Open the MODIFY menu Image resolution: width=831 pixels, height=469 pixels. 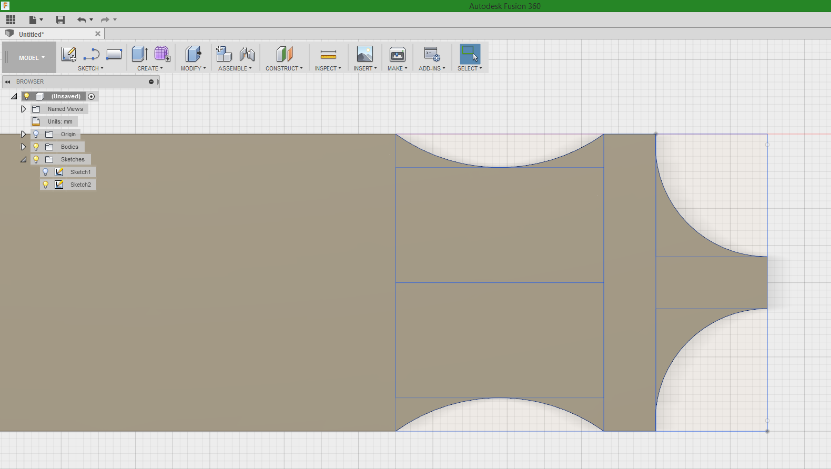pyautogui.click(x=194, y=68)
